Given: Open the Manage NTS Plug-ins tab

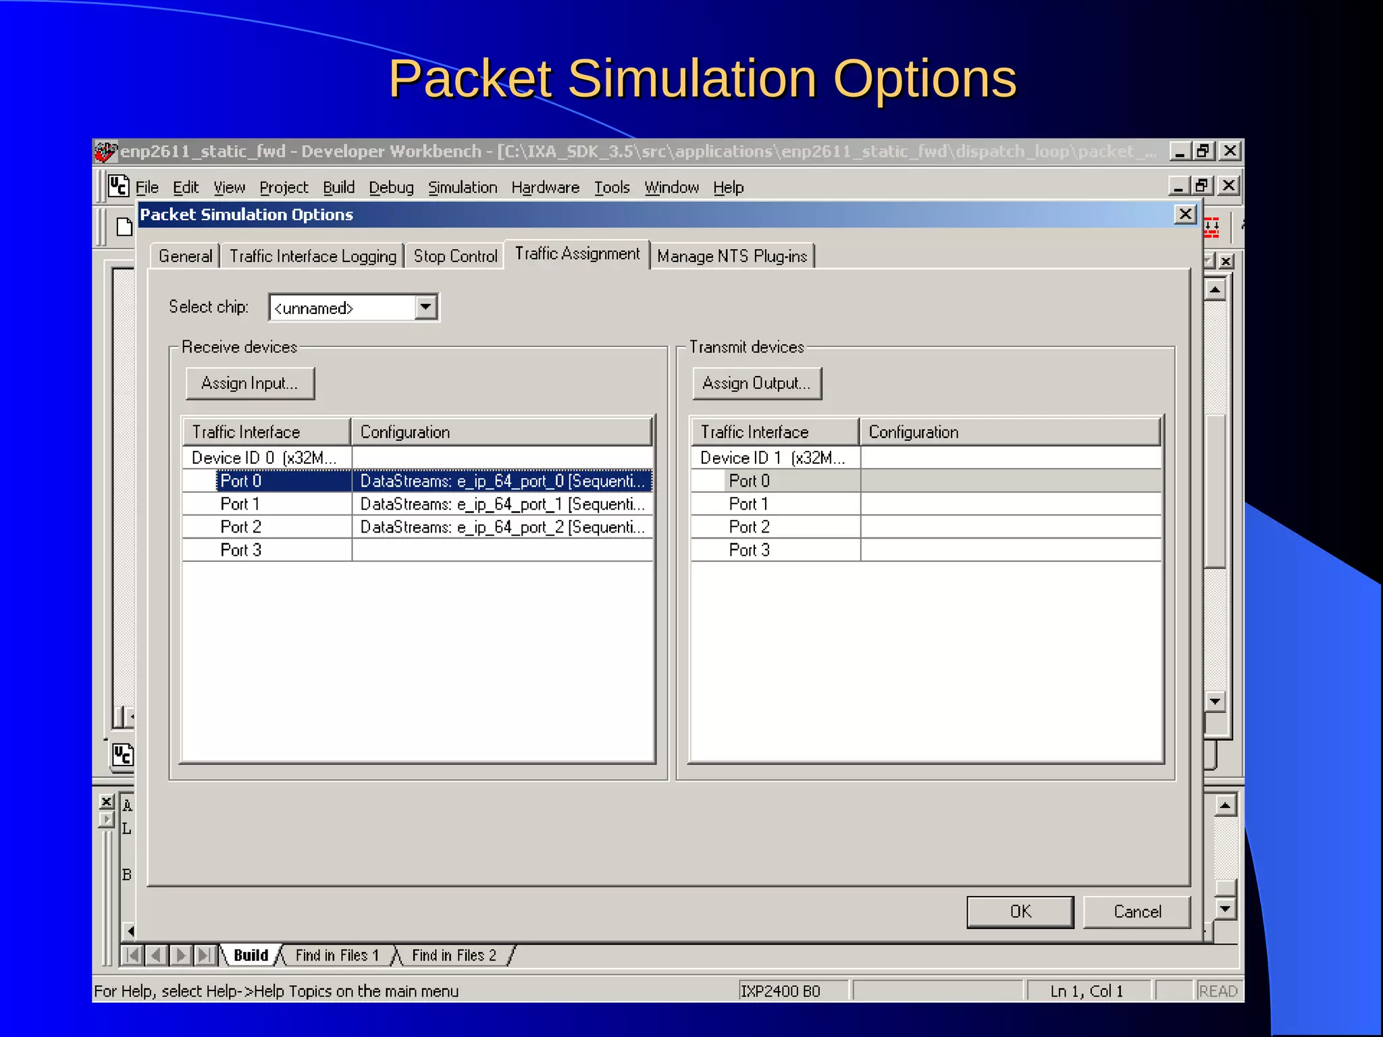Looking at the screenshot, I should coord(732,256).
